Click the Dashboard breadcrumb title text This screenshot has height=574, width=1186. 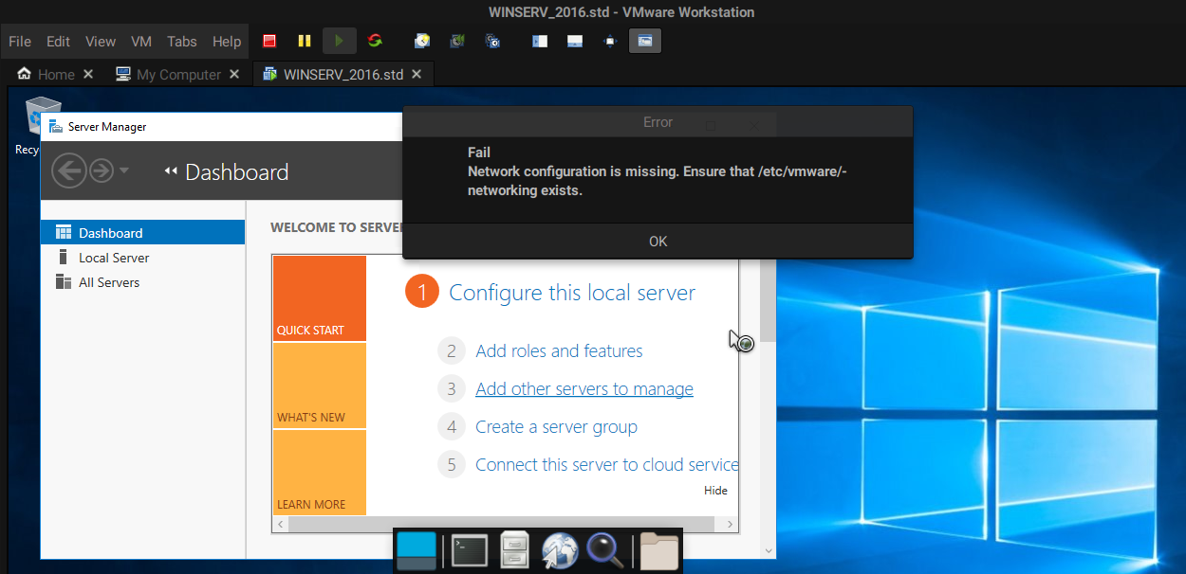pos(236,172)
